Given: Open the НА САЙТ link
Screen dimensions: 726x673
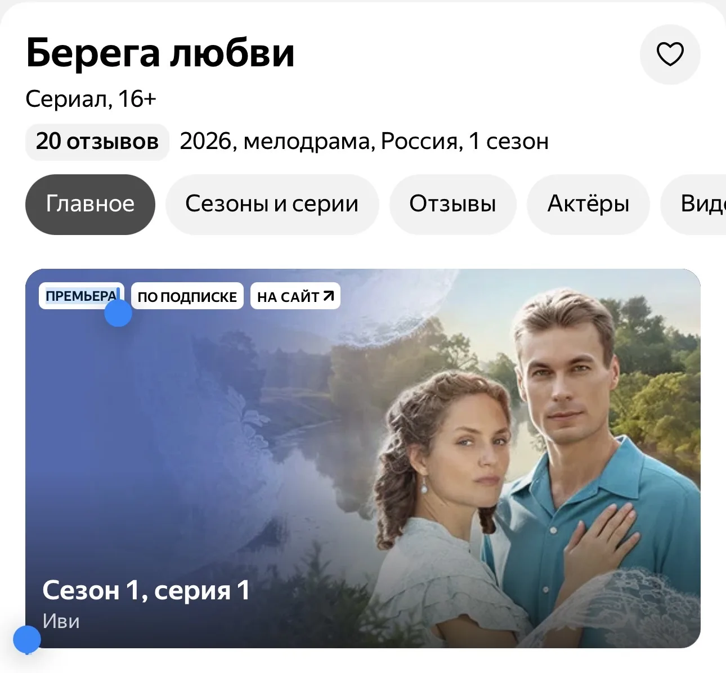Looking at the screenshot, I should (295, 296).
